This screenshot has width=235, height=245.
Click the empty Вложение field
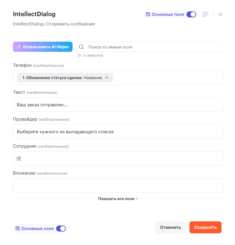pyautogui.click(x=118, y=185)
